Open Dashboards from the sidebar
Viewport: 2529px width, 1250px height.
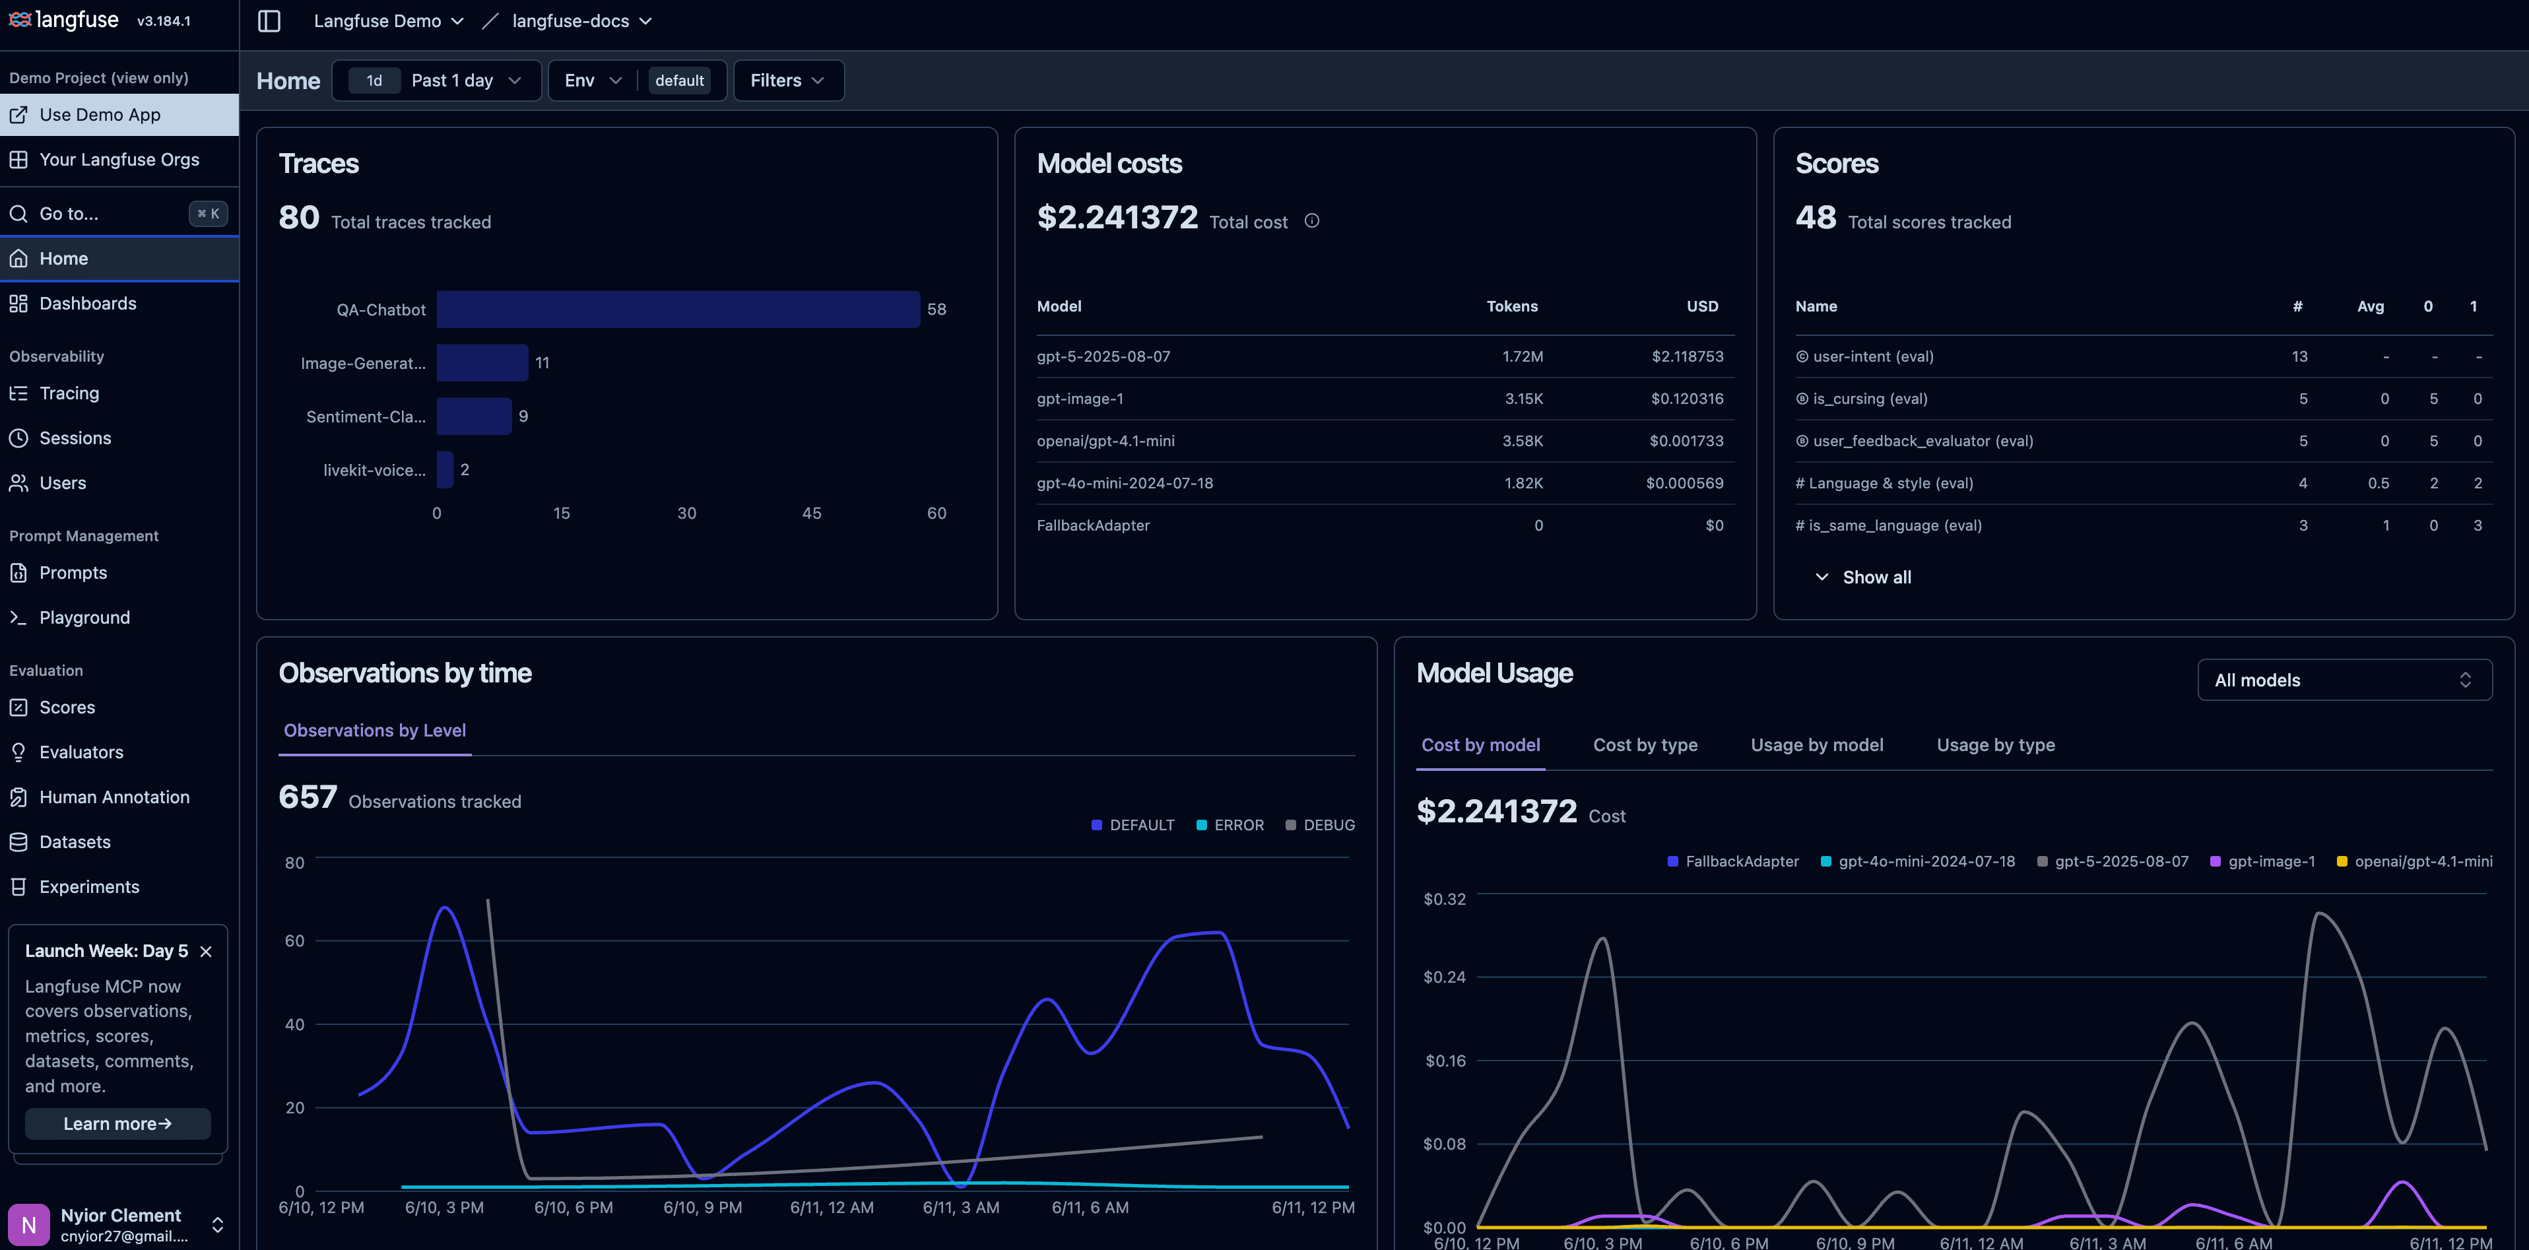click(x=119, y=304)
